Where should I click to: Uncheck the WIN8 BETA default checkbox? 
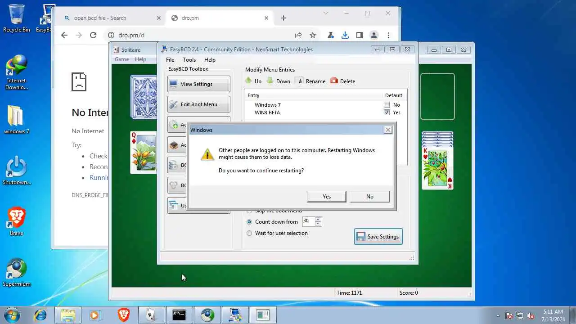(387, 112)
